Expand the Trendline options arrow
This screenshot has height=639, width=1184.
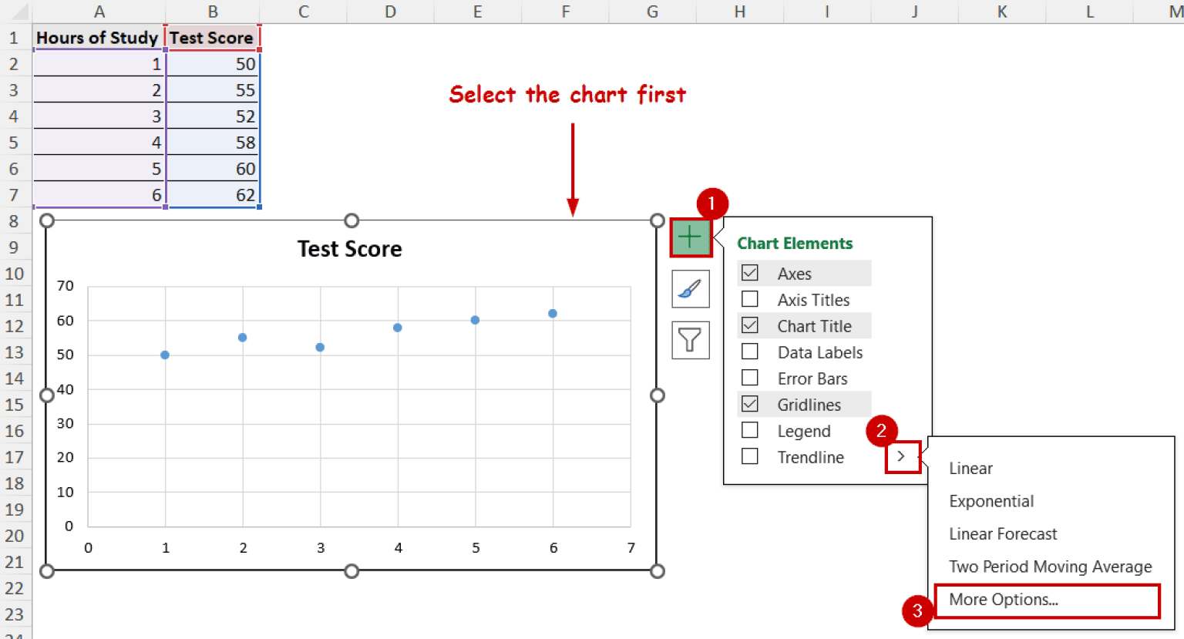(902, 456)
